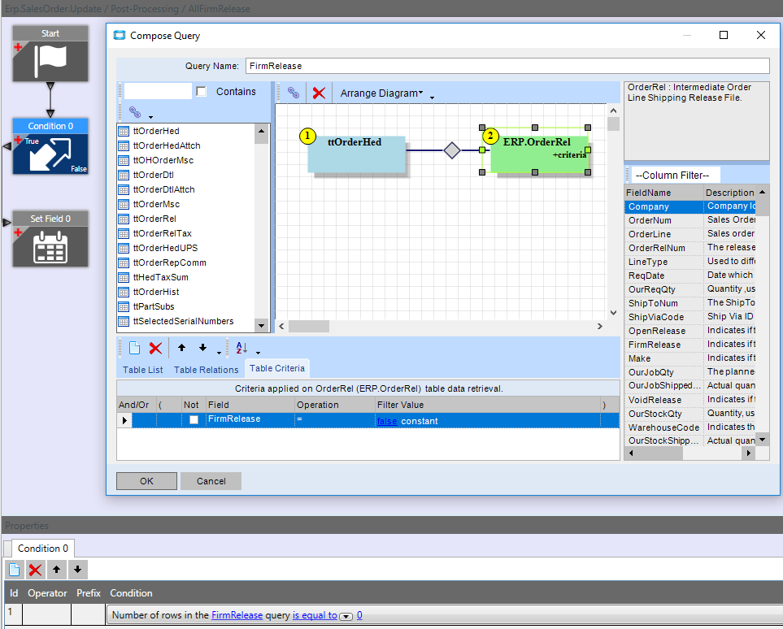This screenshot has height=629, width=783.
Task: Click the 'is equal to' link
Action: (315, 615)
